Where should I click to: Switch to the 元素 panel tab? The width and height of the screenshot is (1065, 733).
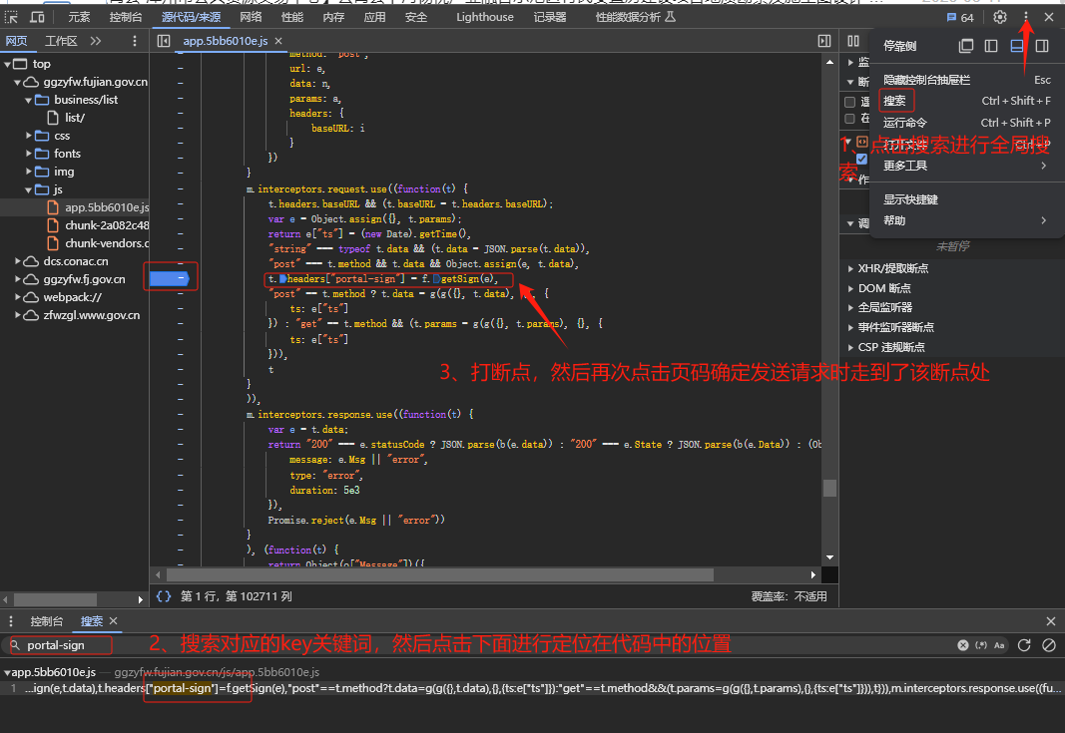coord(79,17)
